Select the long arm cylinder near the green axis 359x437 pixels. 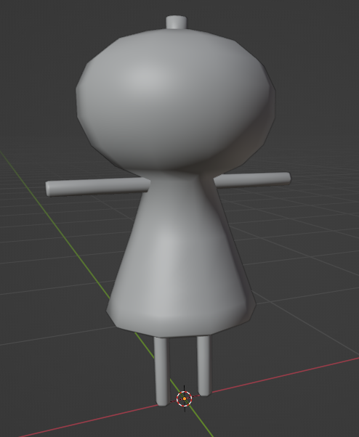(97, 187)
